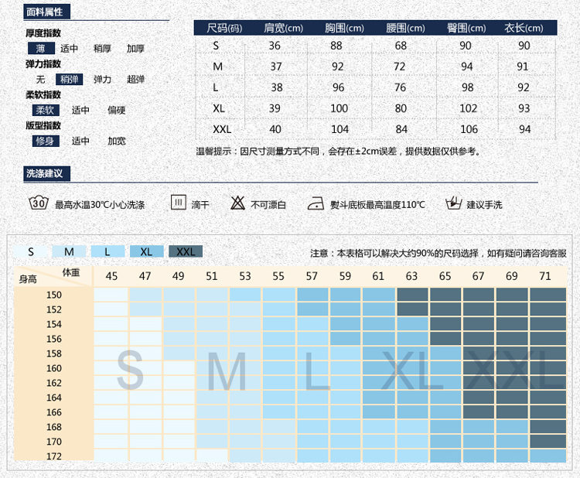Click the 胸围(cm) column header
Screen dimensions: 580x478
[x=344, y=28]
